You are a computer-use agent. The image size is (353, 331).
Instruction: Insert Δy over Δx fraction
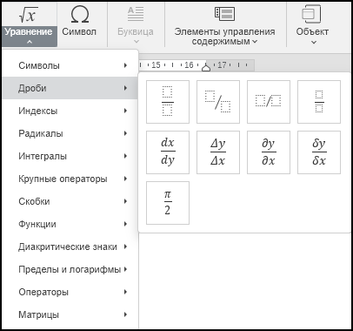coord(218,152)
